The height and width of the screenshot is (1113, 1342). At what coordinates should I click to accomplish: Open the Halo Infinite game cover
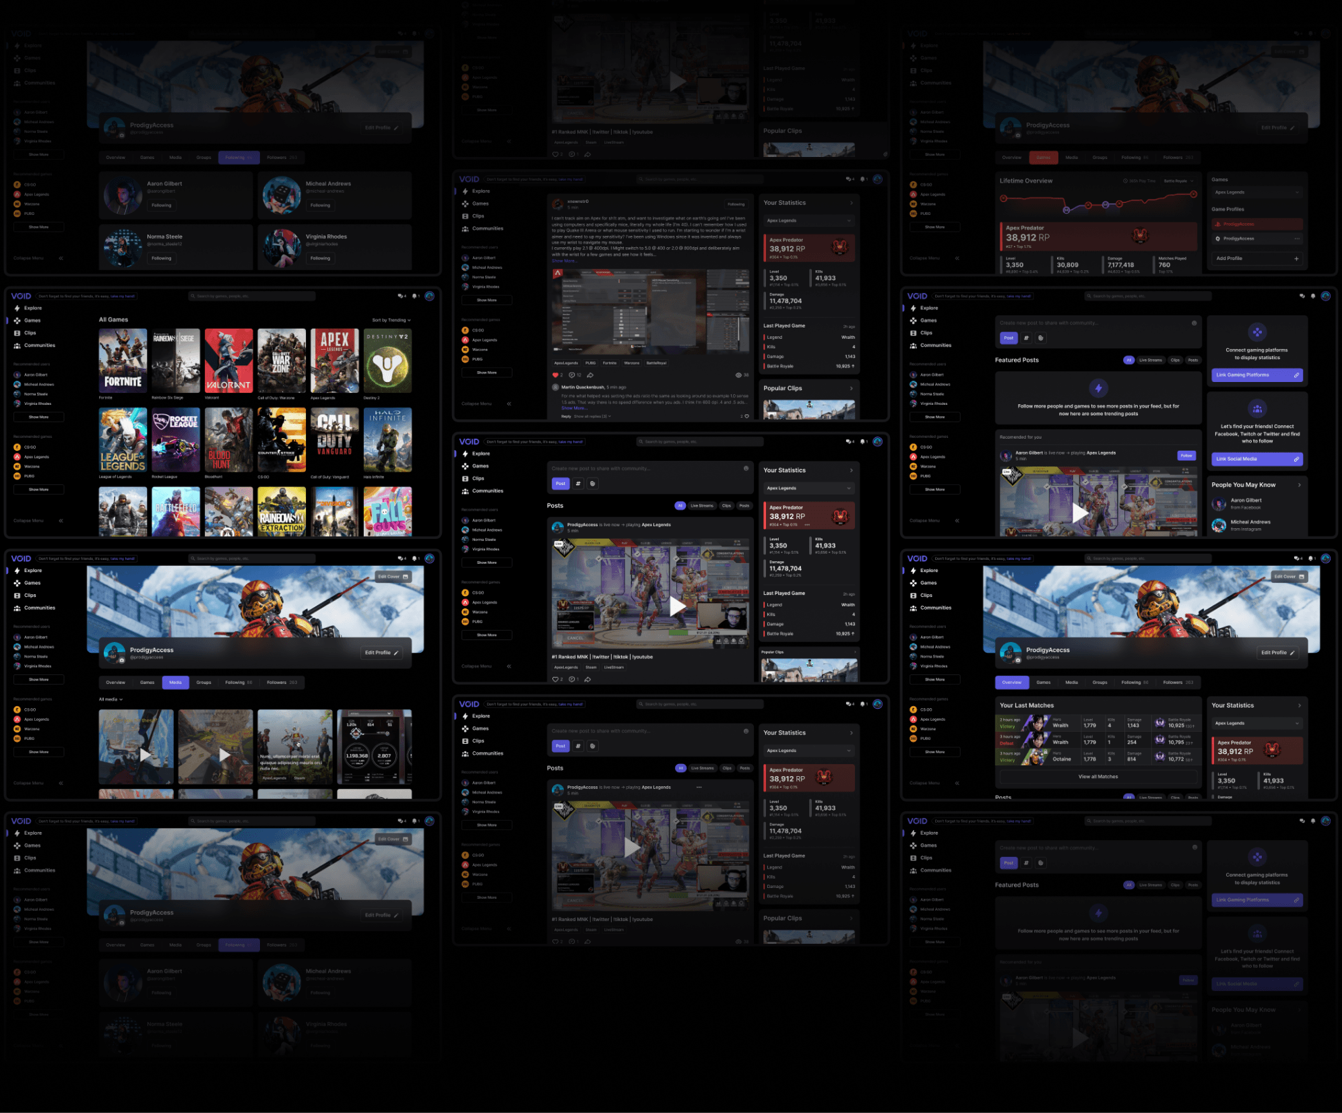coord(387,440)
